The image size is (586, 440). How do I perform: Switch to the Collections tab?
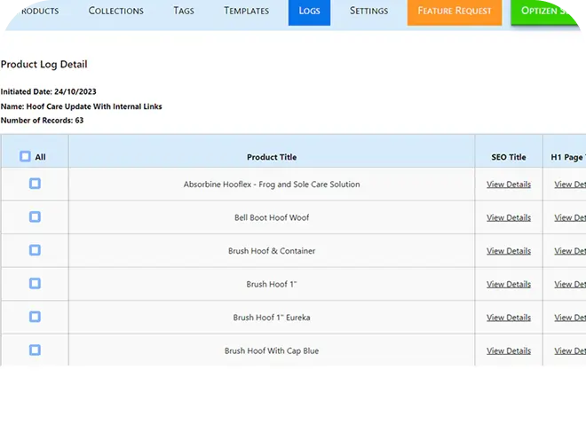[x=115, y=12]
